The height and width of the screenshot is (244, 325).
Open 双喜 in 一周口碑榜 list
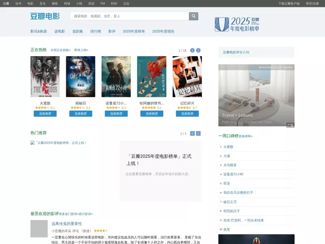227,183
